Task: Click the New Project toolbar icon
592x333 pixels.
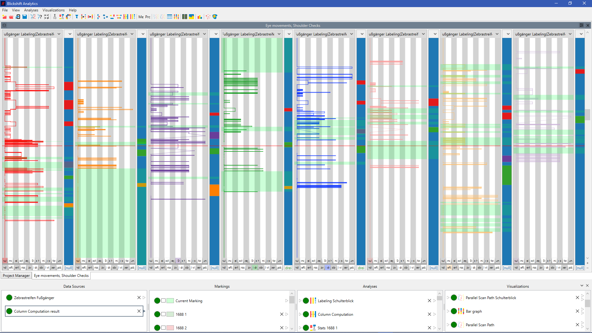Action: pos(4,17)
